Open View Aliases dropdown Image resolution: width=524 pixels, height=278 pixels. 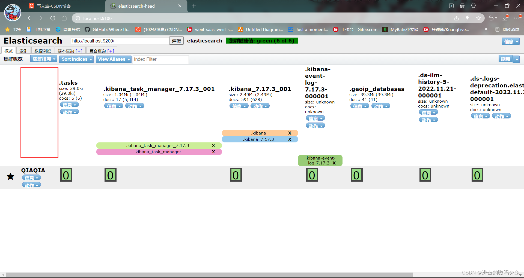114,59
